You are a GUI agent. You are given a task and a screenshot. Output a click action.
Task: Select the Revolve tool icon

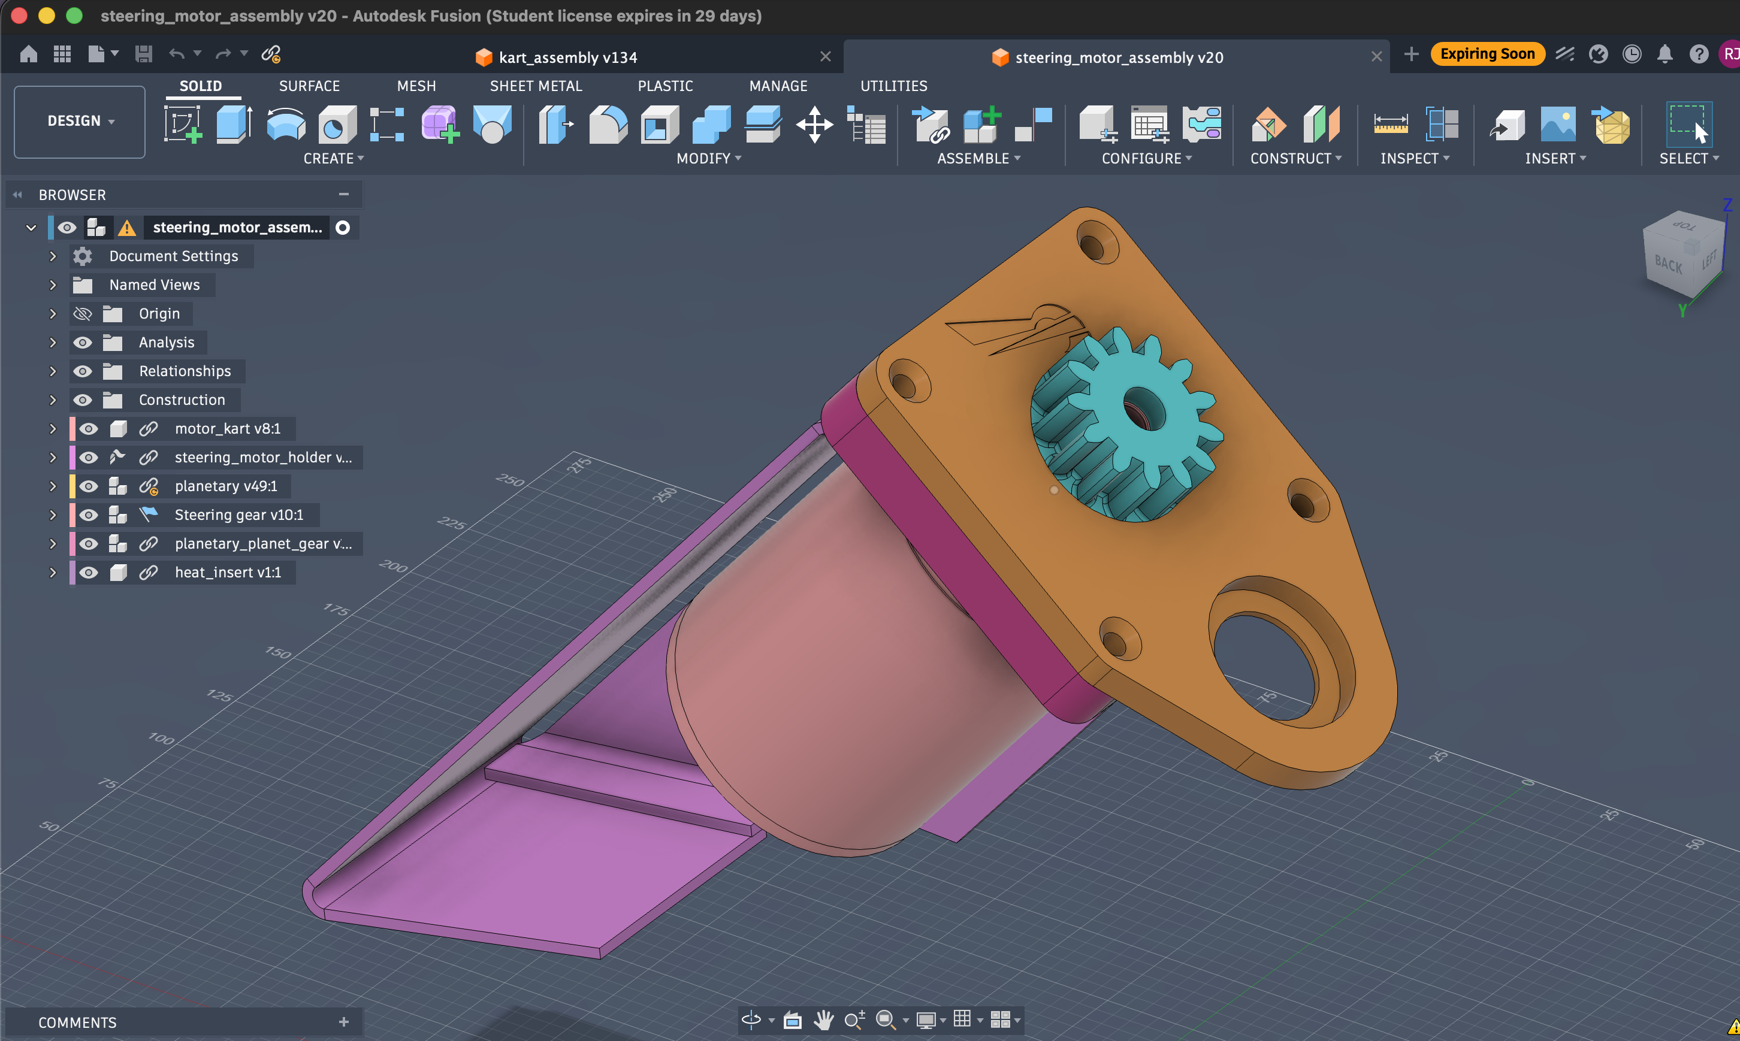tap(286, 125)
